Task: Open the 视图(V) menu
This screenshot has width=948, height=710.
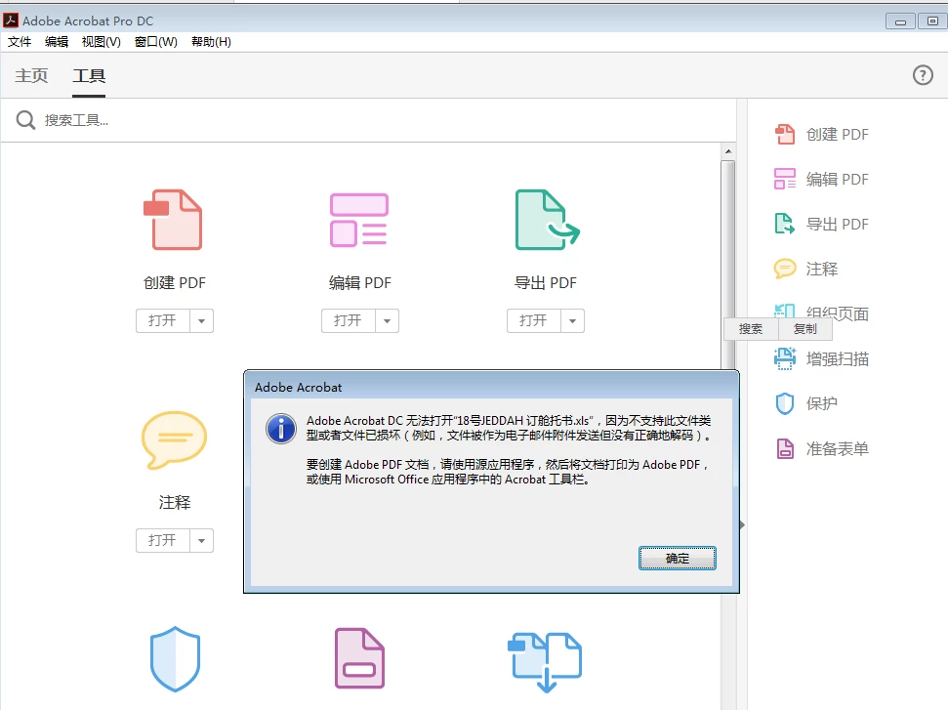Action: (x=101, y=42)
